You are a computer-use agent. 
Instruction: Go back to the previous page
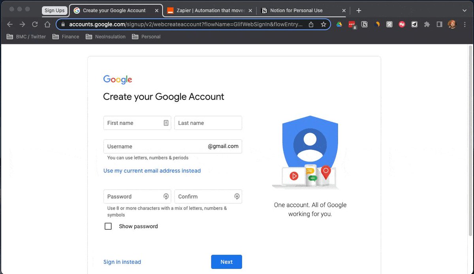10,24
